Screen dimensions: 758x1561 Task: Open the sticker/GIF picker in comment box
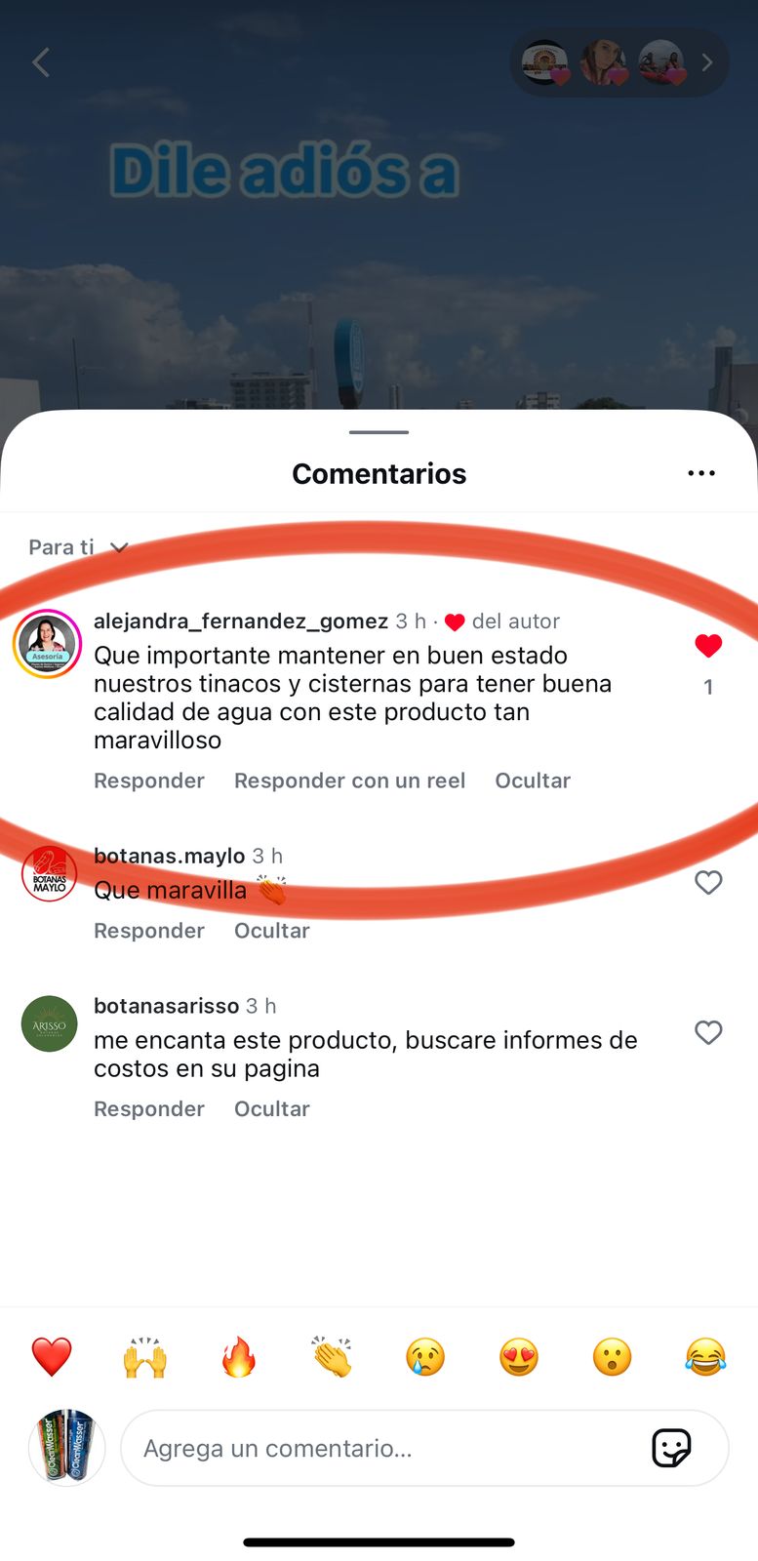pyautogui.click(x=671, y=1448)
